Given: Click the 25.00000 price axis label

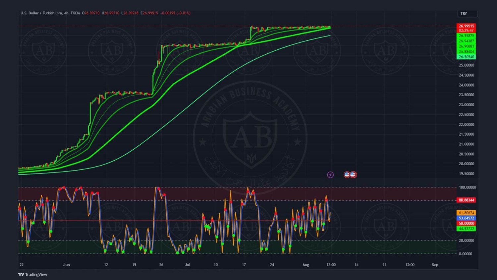Looking at the screenshot, I should (x=466, y=65).
